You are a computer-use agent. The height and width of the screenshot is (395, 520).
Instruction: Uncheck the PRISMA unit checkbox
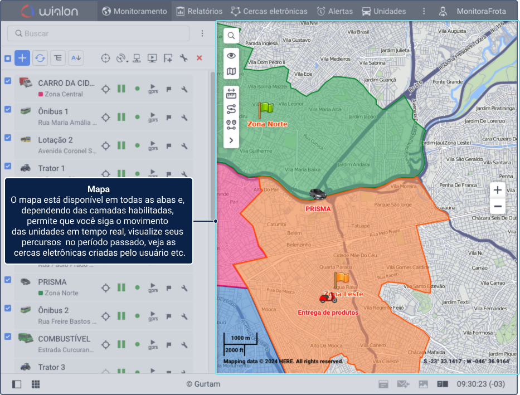pos(8,280)
